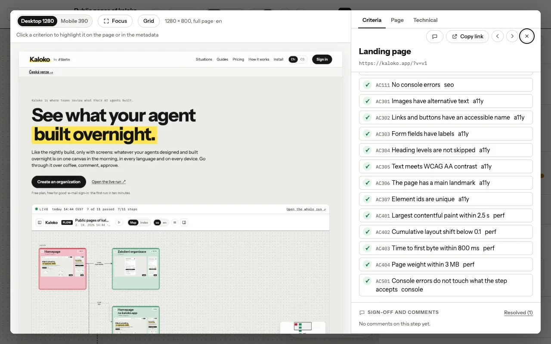Viewport: 551px width, 344px height.
Task: Click the play button in the page preview
Action: [119, 222]
